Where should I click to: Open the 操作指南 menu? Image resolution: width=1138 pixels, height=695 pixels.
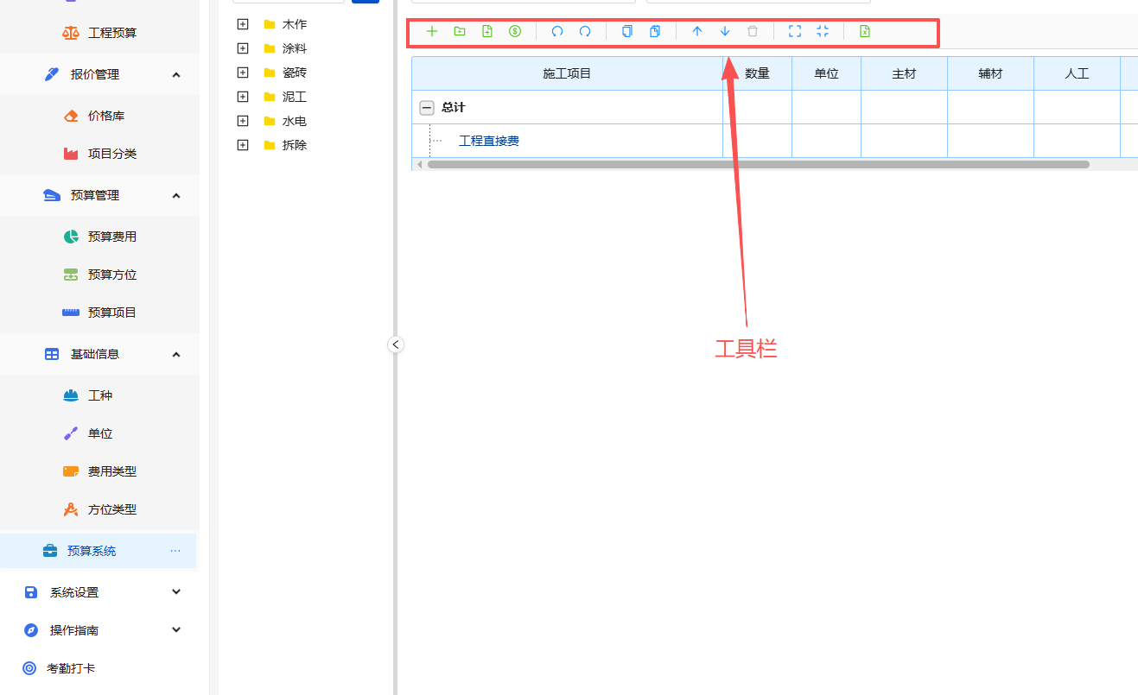pos(99,630)
